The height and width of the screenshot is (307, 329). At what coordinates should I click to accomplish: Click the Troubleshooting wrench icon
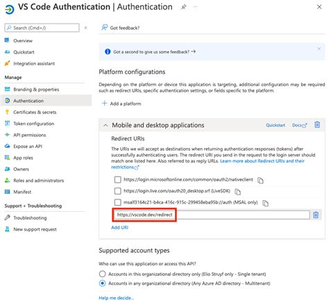pos(7,217)
